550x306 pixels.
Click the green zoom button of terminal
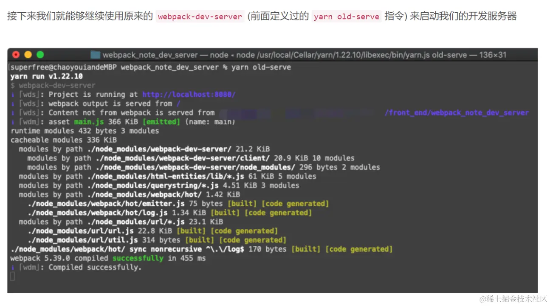[x=40, y=55]
